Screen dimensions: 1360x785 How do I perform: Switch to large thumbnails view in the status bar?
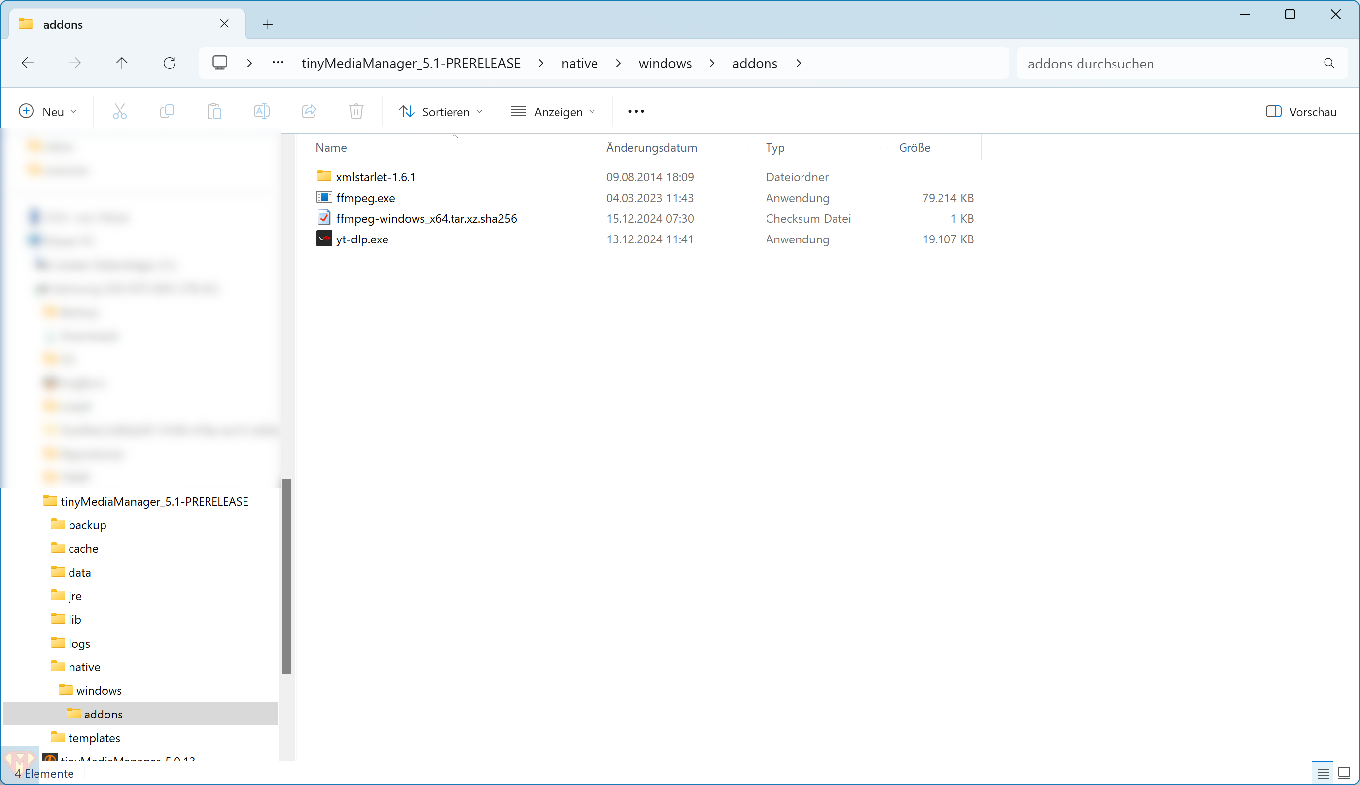pyautogui.click(x=1344, y=773)
